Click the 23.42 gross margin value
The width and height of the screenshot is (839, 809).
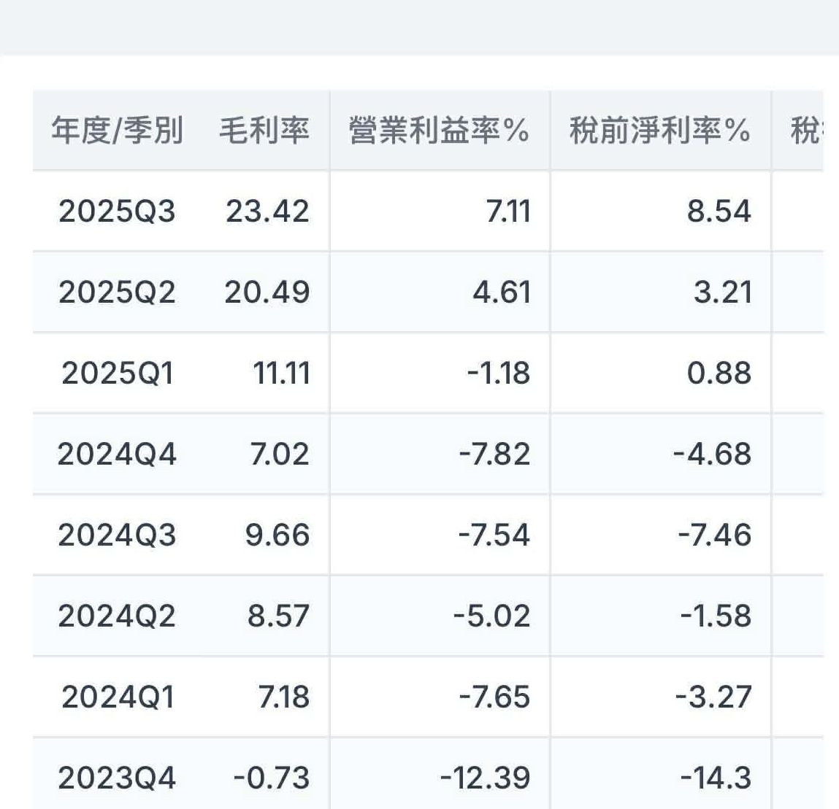pos(267,212)
